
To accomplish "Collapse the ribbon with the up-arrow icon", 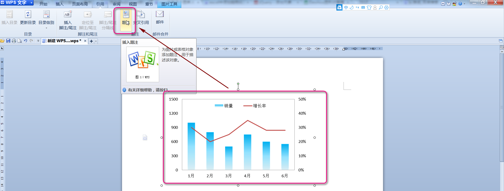I will point(443,4).
